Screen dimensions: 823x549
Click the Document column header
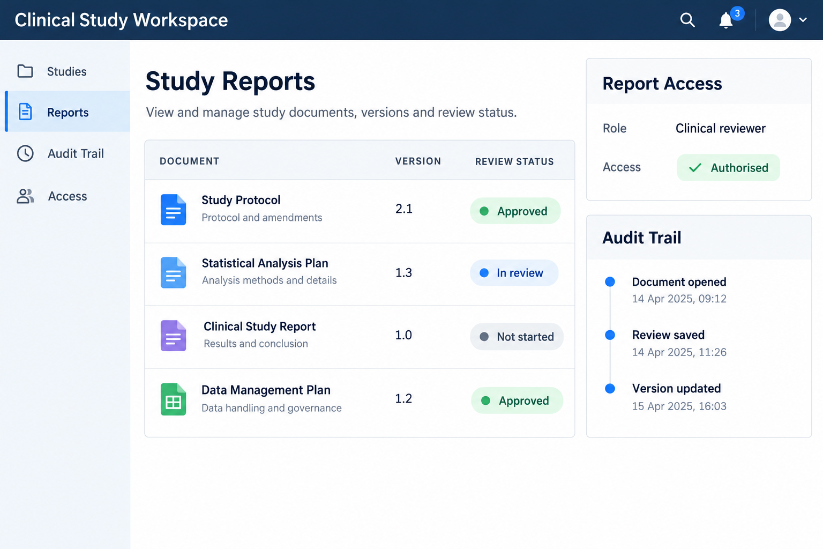point(189,161)
